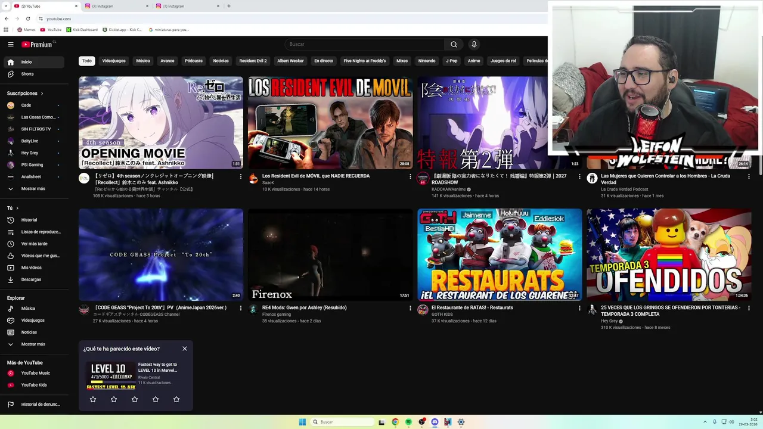Rate the video with the first star
The height and width of the screenshot is (429, 763).
[x=93, y=399]
